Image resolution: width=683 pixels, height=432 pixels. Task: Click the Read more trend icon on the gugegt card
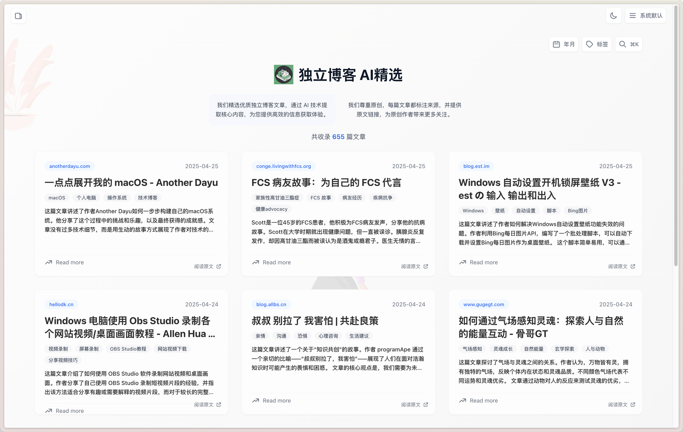pyautogui.click(x=462, y=401)
